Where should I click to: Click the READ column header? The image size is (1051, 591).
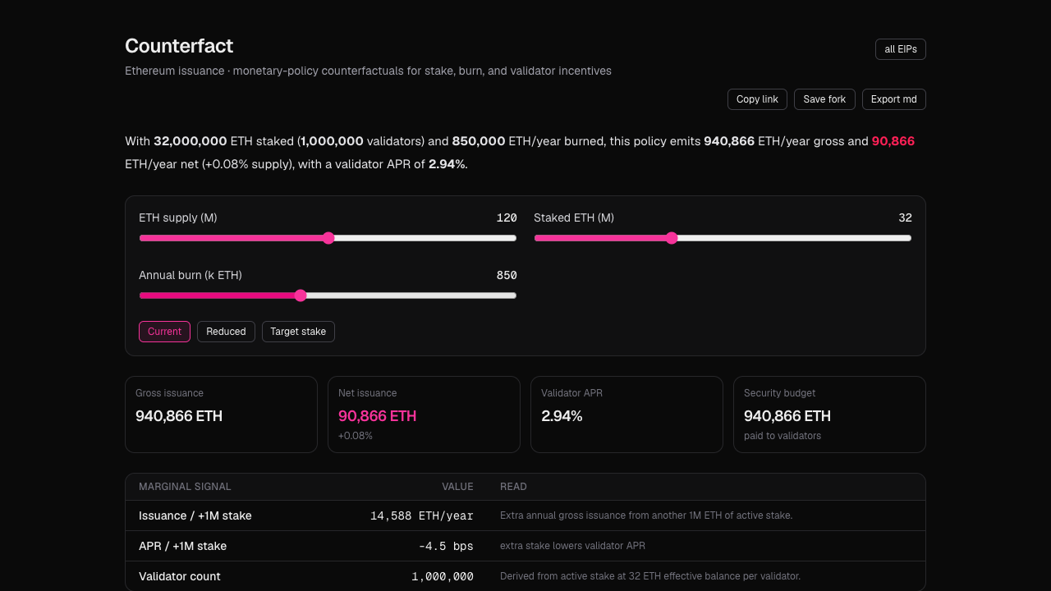click(x=513, y=487)
